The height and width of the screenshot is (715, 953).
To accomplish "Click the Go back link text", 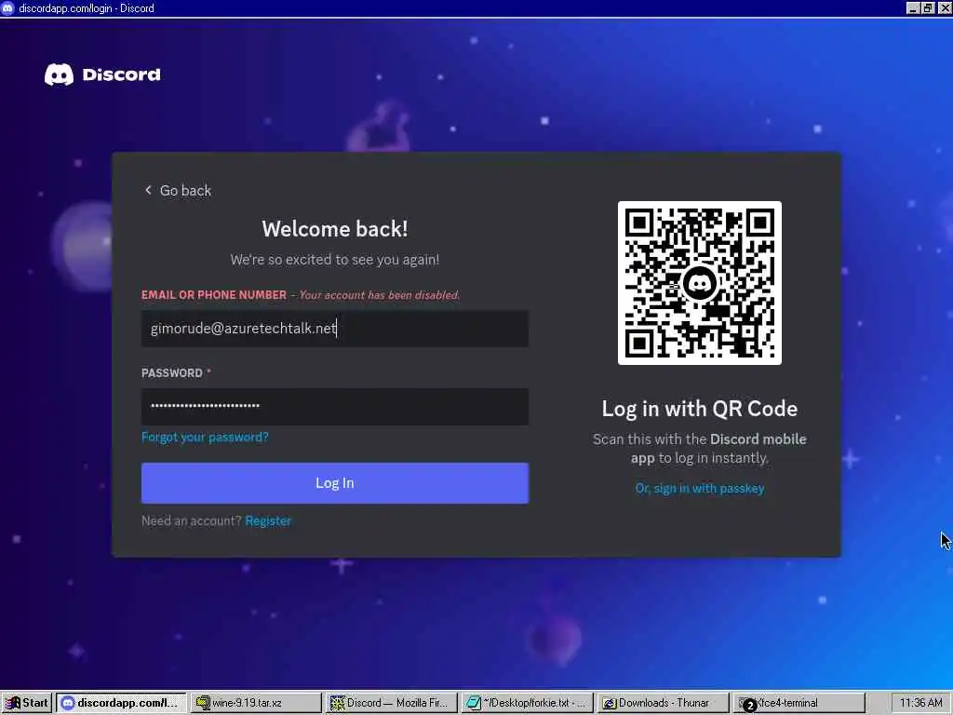I will coord(185,190).
